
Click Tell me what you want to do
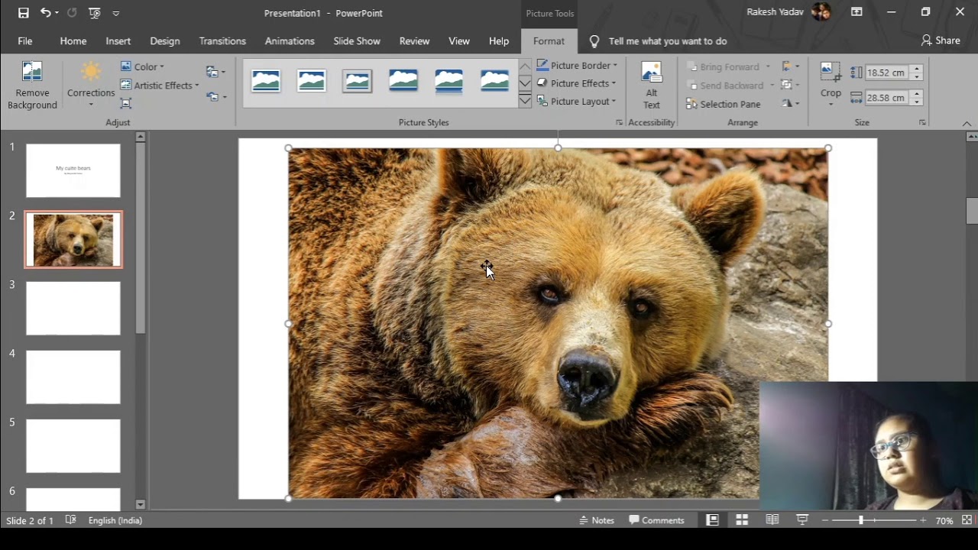point(667,41)
